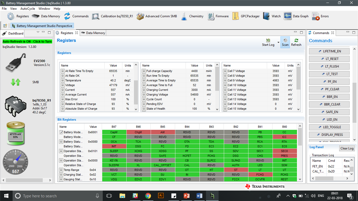
Task: Click the LED_TOGGLE command button
Action: point(329,127)
